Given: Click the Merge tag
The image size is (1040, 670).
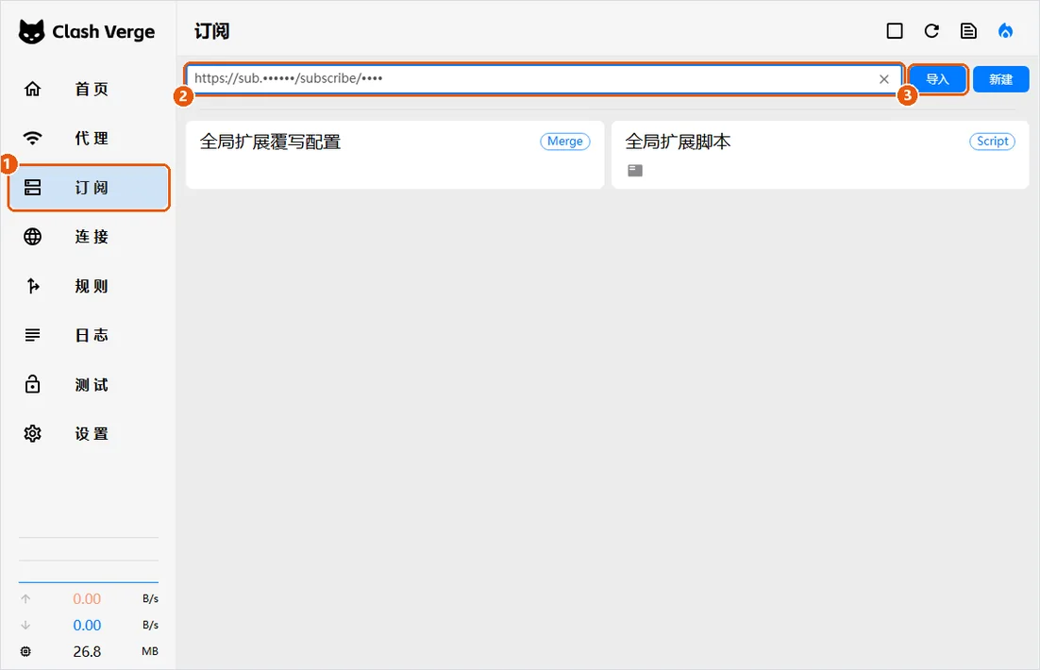Looking at the screenshot, I should 565,142.
